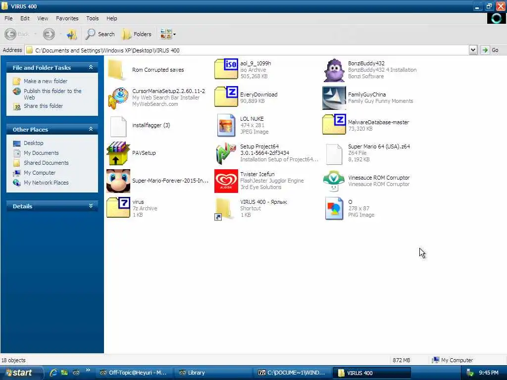Select the Twister Icefun red heart icon
507x380 pixels.
(x=226, y=181)
